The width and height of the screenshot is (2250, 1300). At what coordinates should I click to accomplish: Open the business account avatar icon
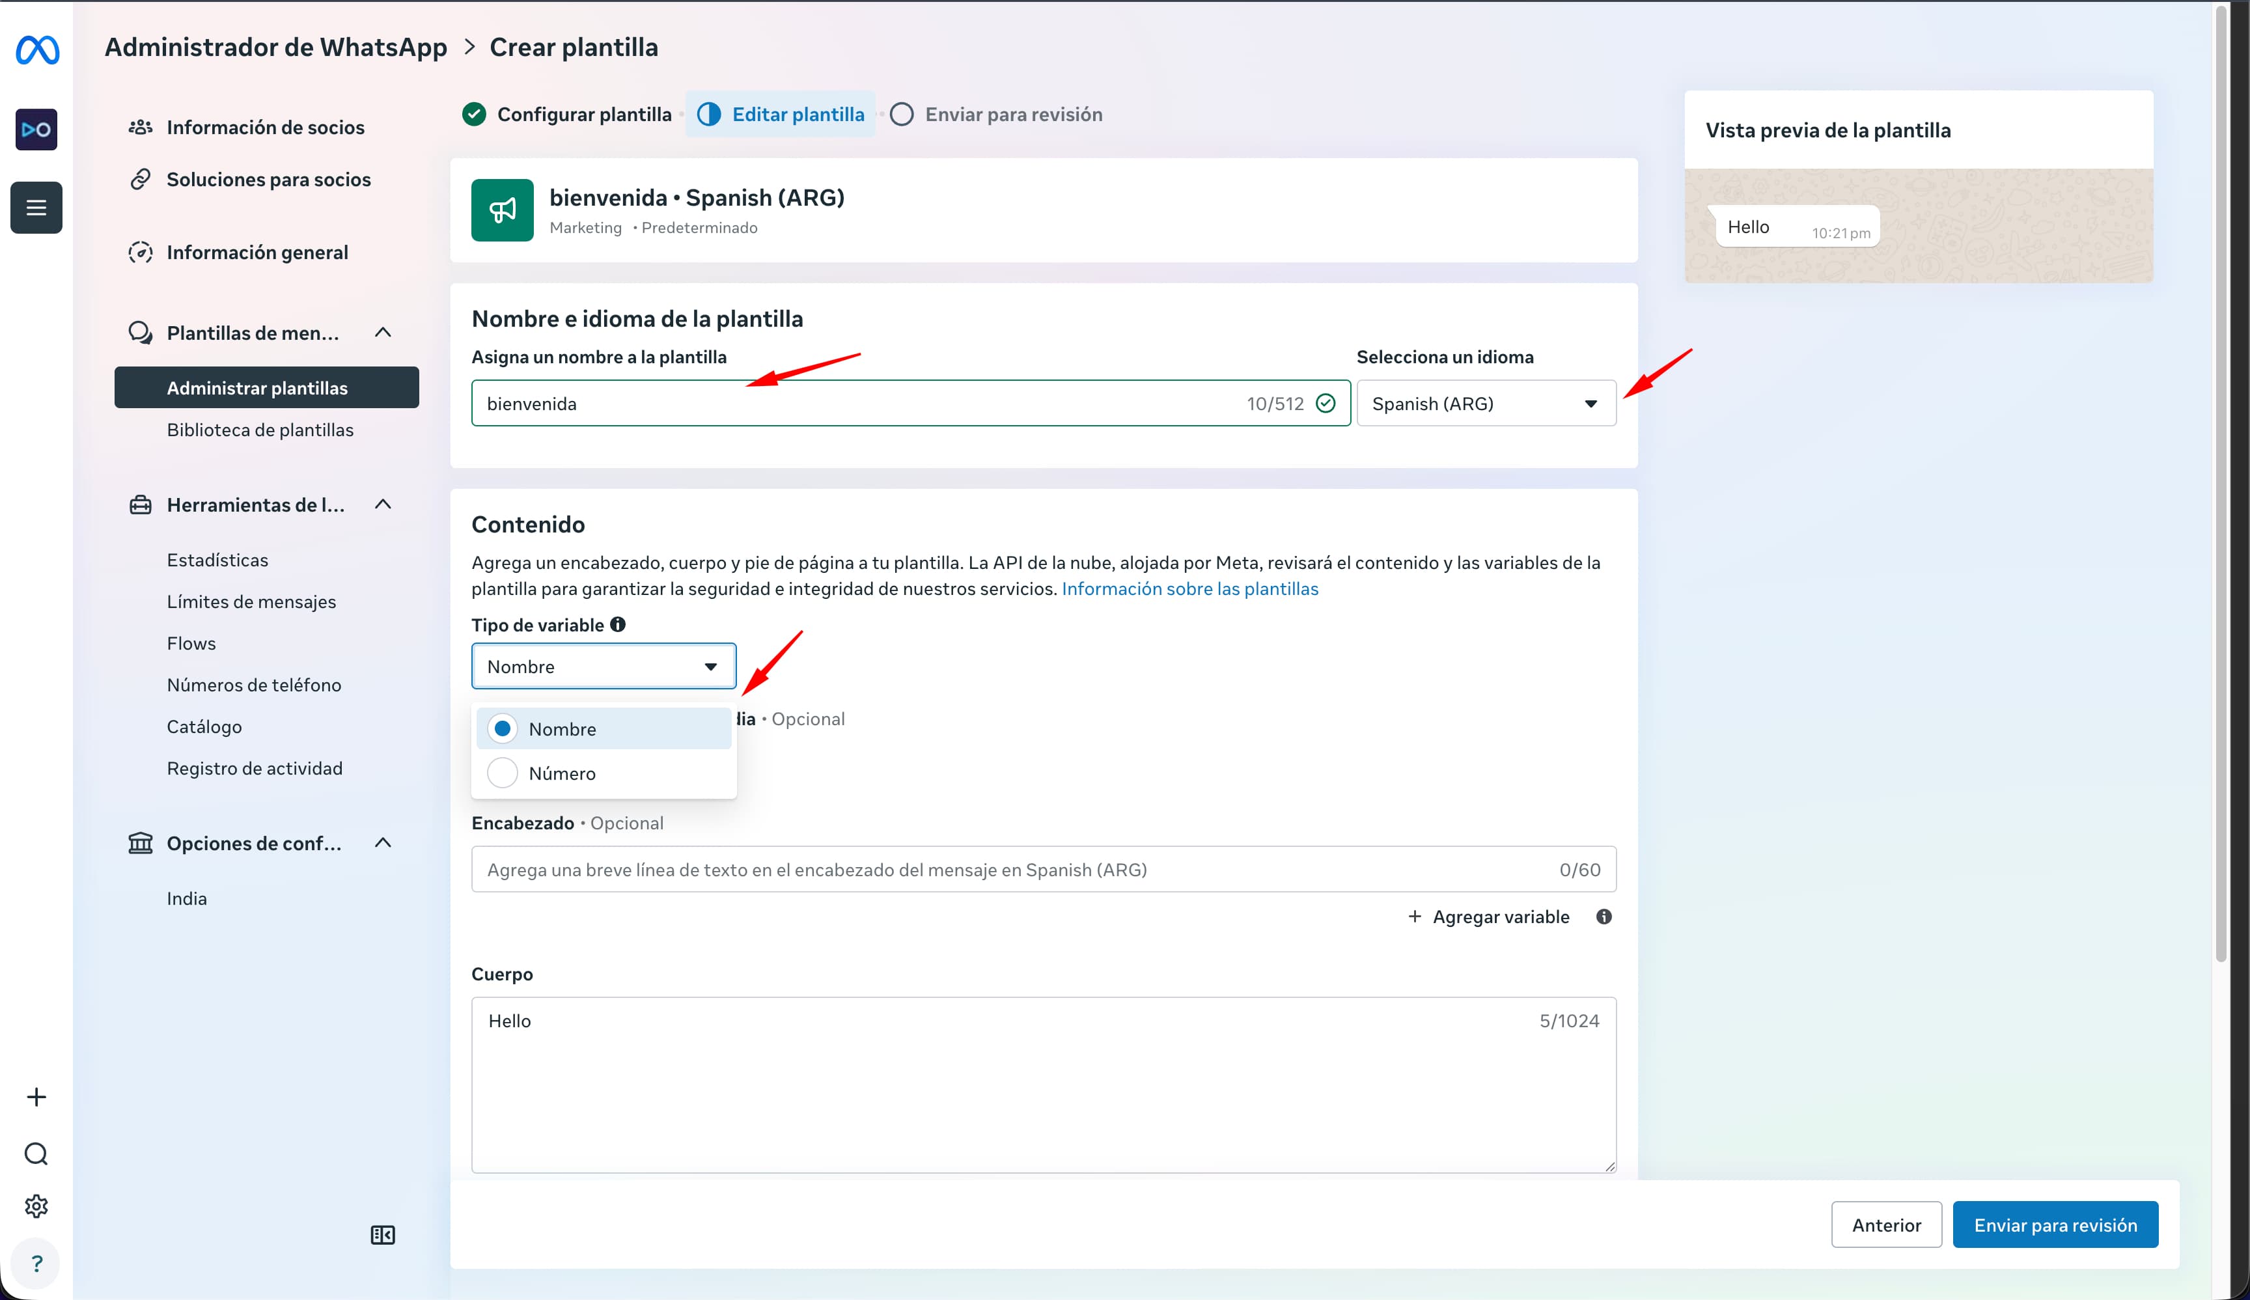coord(36,130)
